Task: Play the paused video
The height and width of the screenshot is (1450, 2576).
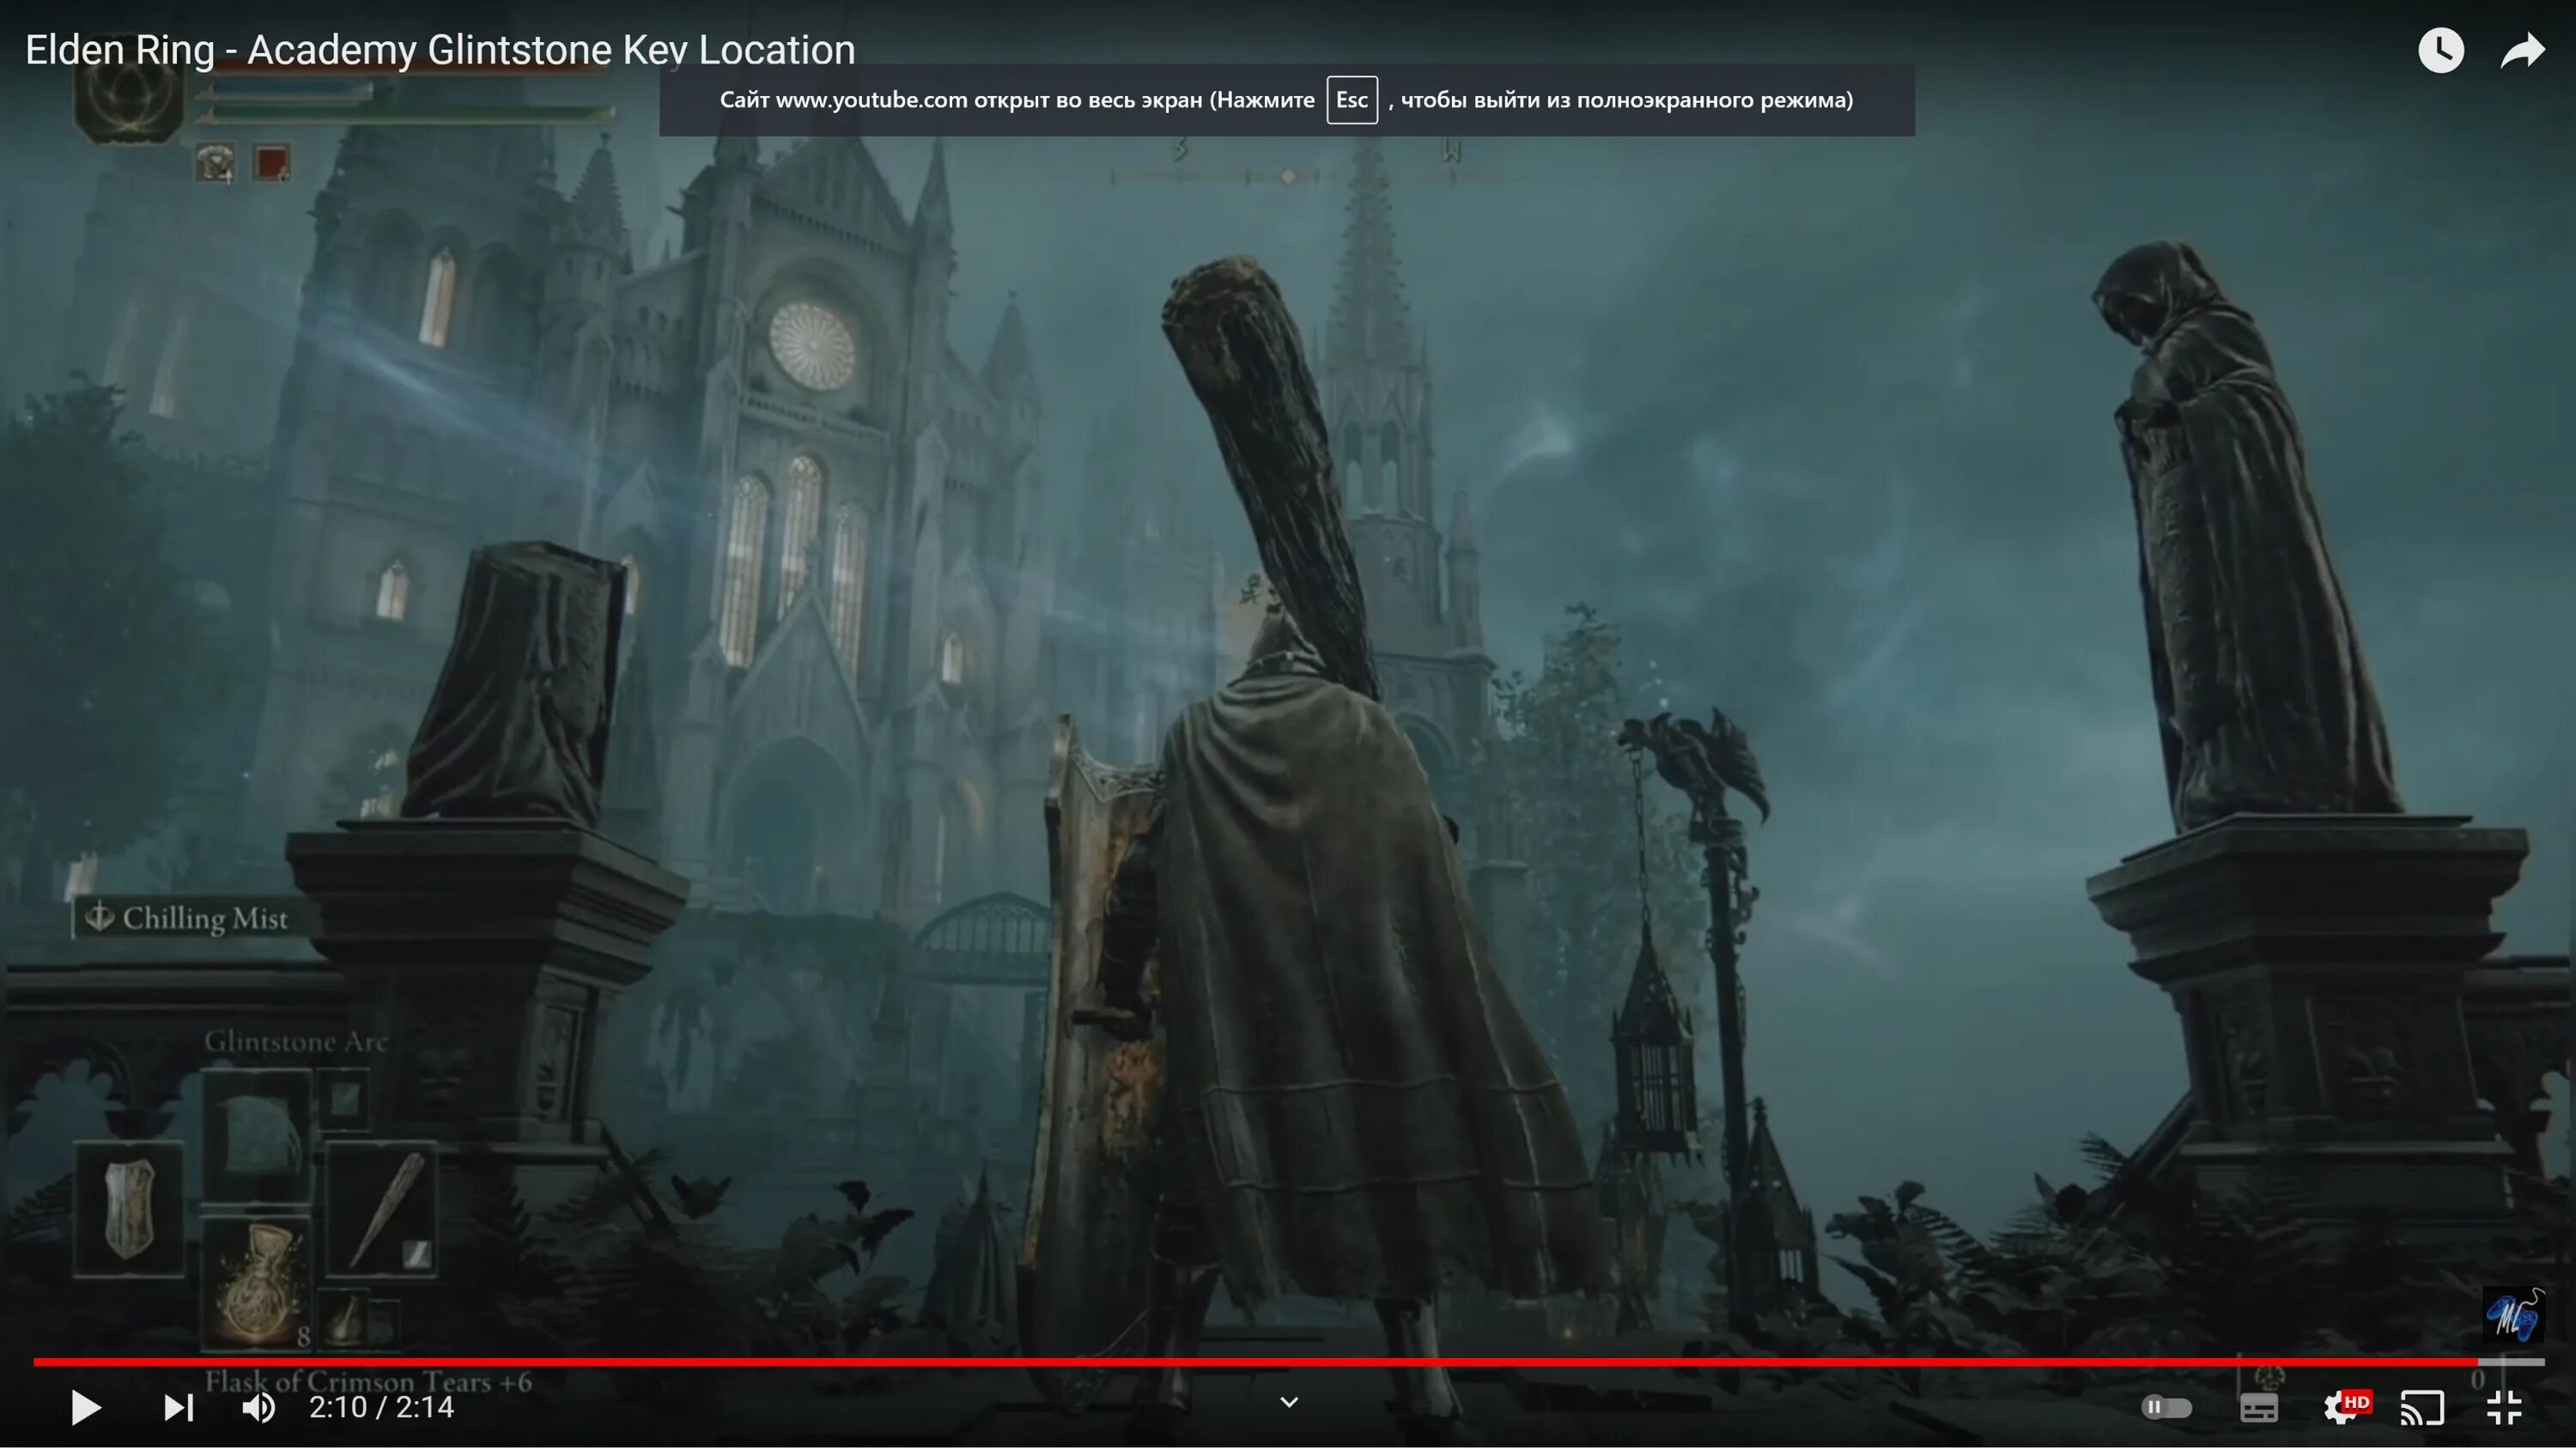Action: click(86, 1408)
